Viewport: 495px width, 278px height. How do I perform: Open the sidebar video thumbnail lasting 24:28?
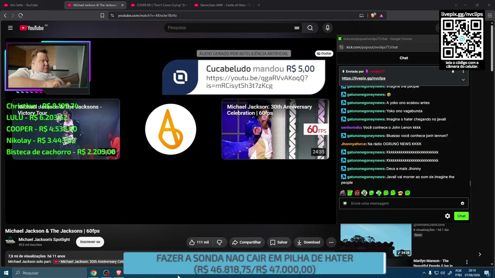point(376,239)
